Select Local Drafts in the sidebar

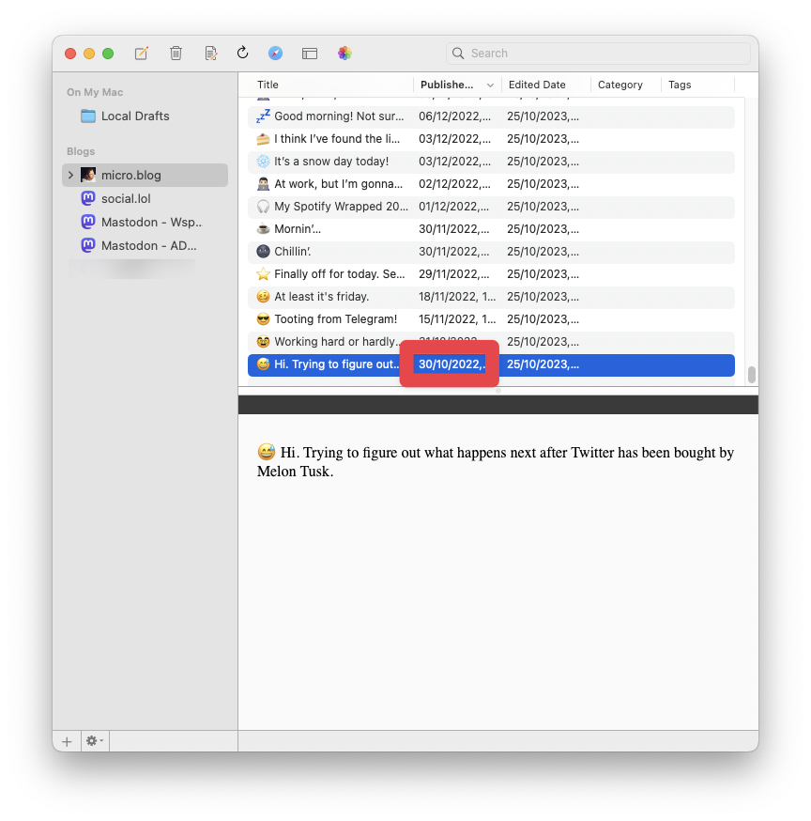[135, 116]
